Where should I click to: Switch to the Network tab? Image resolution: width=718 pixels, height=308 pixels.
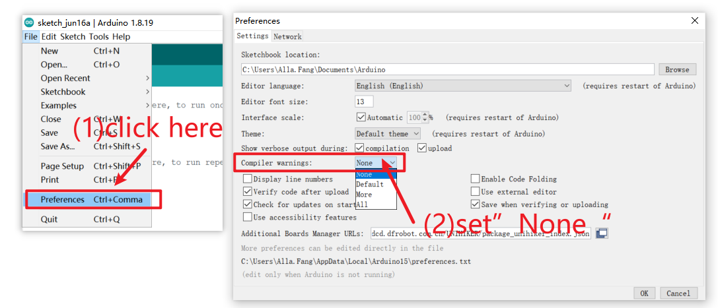pyautogui.click(x=287, y=36)
